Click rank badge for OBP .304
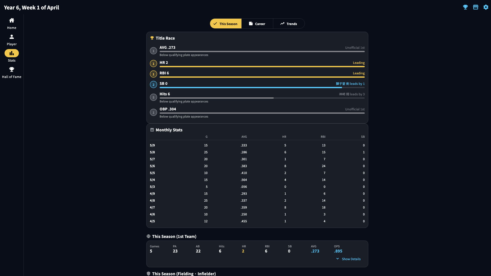 153,112
